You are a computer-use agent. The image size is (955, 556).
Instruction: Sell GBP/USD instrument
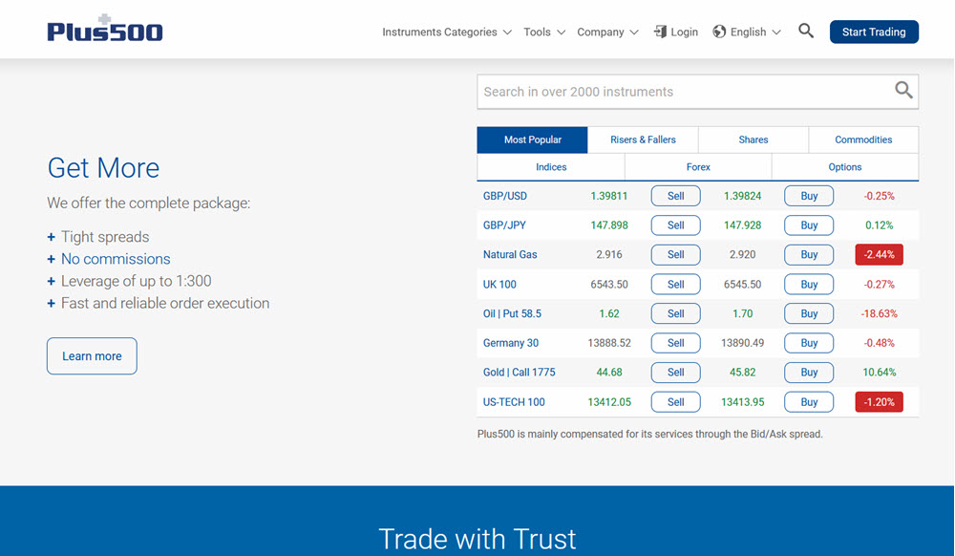[675, 196]
